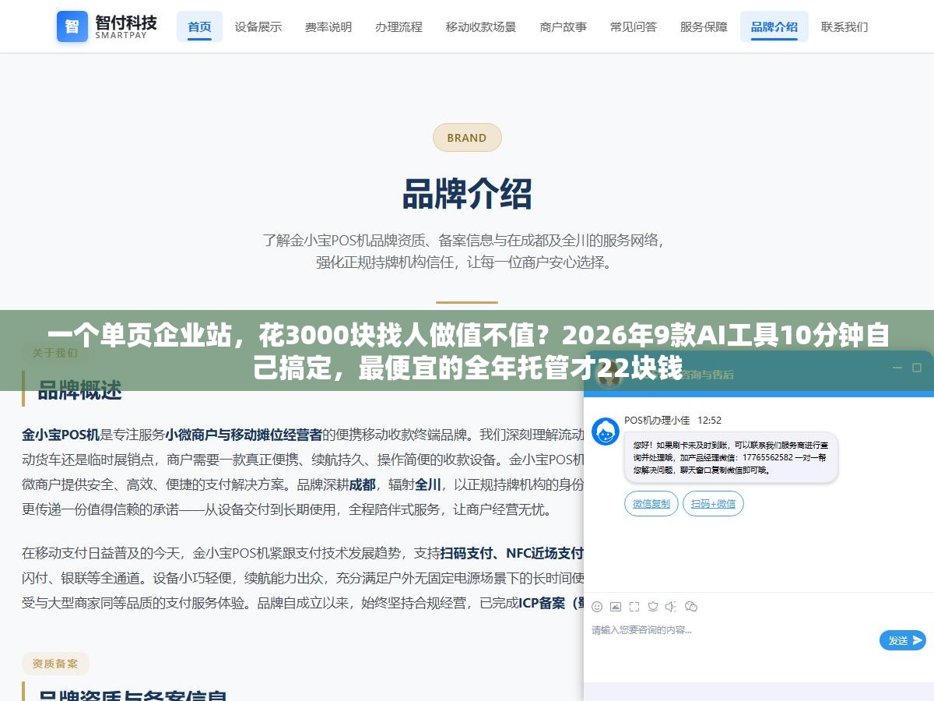Screen dimensions: 934x701
Task: Click the BRAND badge label
Action: pos(467,138)
